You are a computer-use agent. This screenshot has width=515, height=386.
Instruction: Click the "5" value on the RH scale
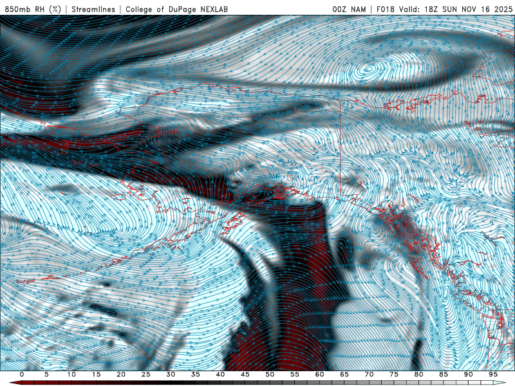coord(46,374)
